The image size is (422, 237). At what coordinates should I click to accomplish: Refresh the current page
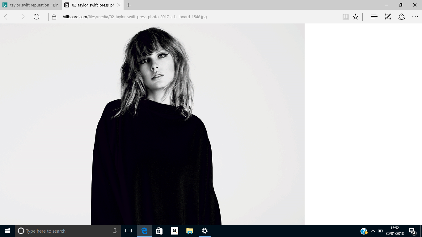point(36,17)
